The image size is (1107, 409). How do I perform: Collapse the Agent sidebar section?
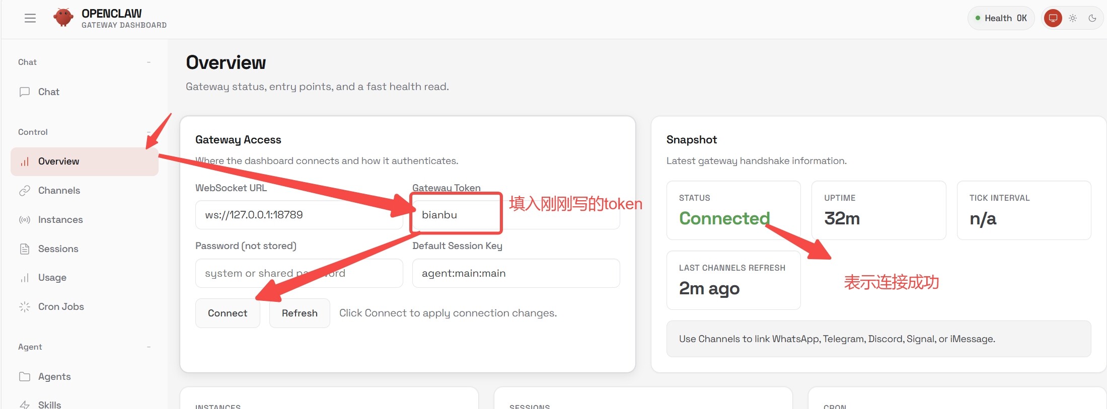coord(149,347)
